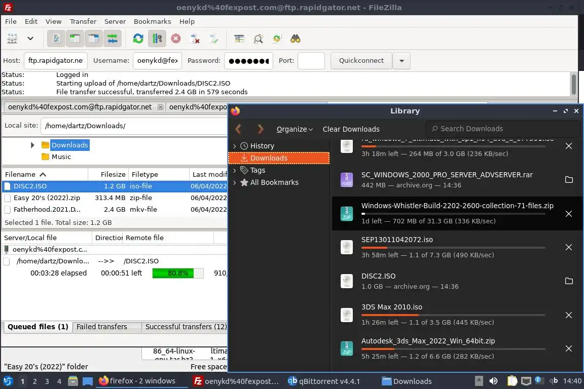
Task: Switch to workspace 2 in taskbar
Action: point(34,381)
